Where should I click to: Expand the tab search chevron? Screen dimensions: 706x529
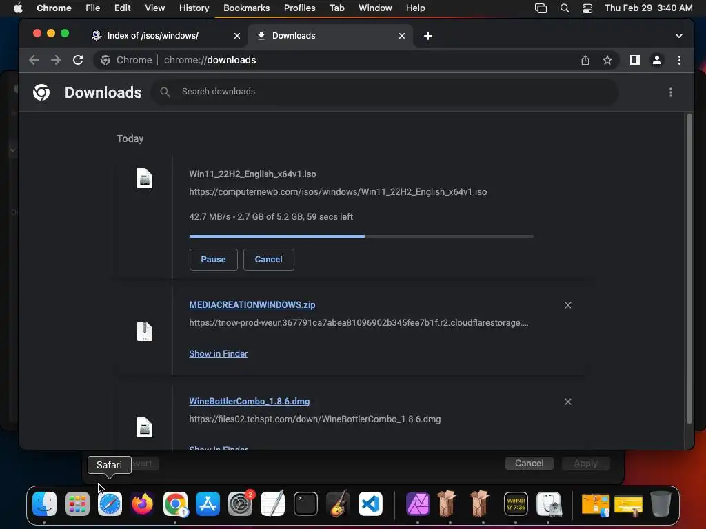click(679, 36)
